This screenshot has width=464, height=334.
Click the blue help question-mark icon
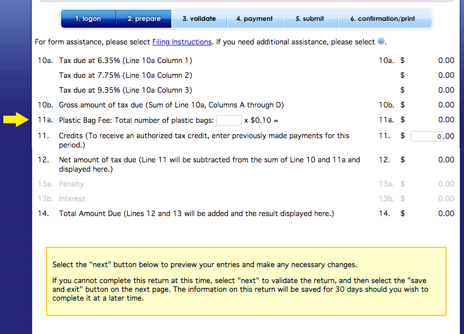click(381, 42)
